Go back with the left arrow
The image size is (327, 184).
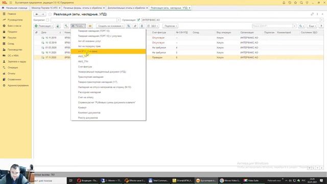37,14
